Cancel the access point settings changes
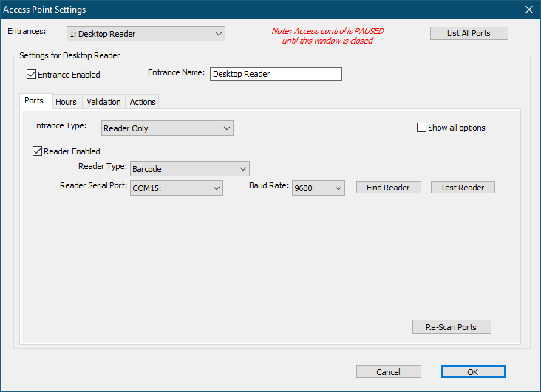Viewport: 541px width, 392px height. [x=388, y=372]
